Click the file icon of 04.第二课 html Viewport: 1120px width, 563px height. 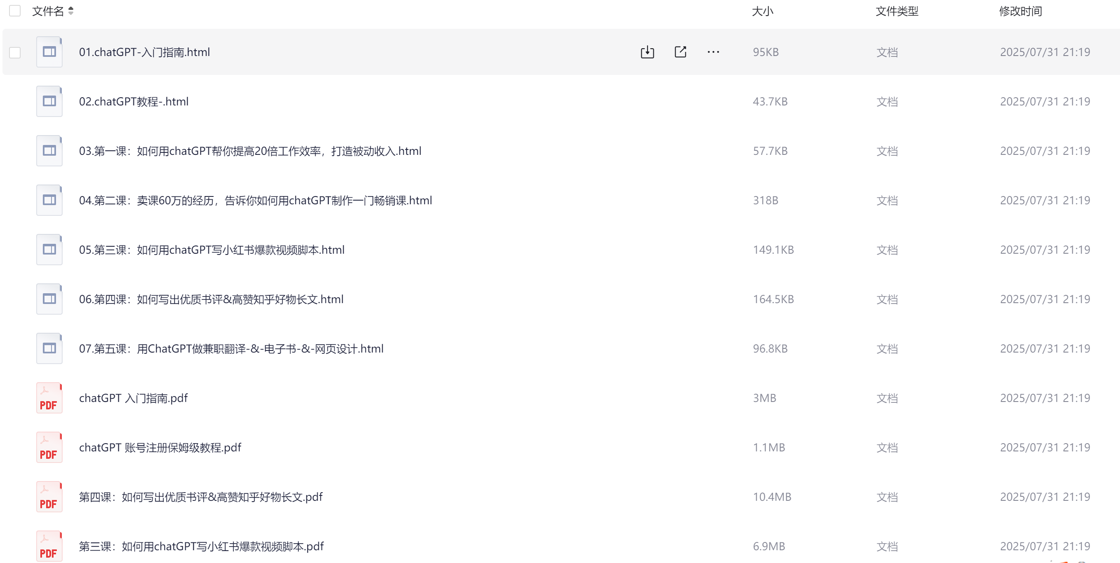pos(49,201)
